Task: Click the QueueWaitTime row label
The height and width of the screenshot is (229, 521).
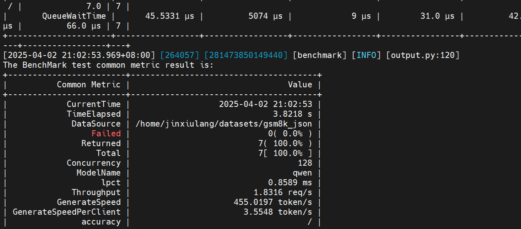Action: click(74, 16)
